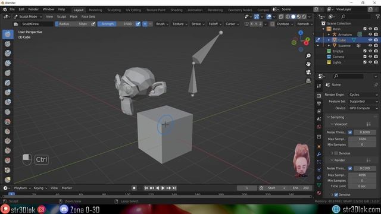Select the Add direction plus button
381x214 pixels.
click(x=145, y=24)
